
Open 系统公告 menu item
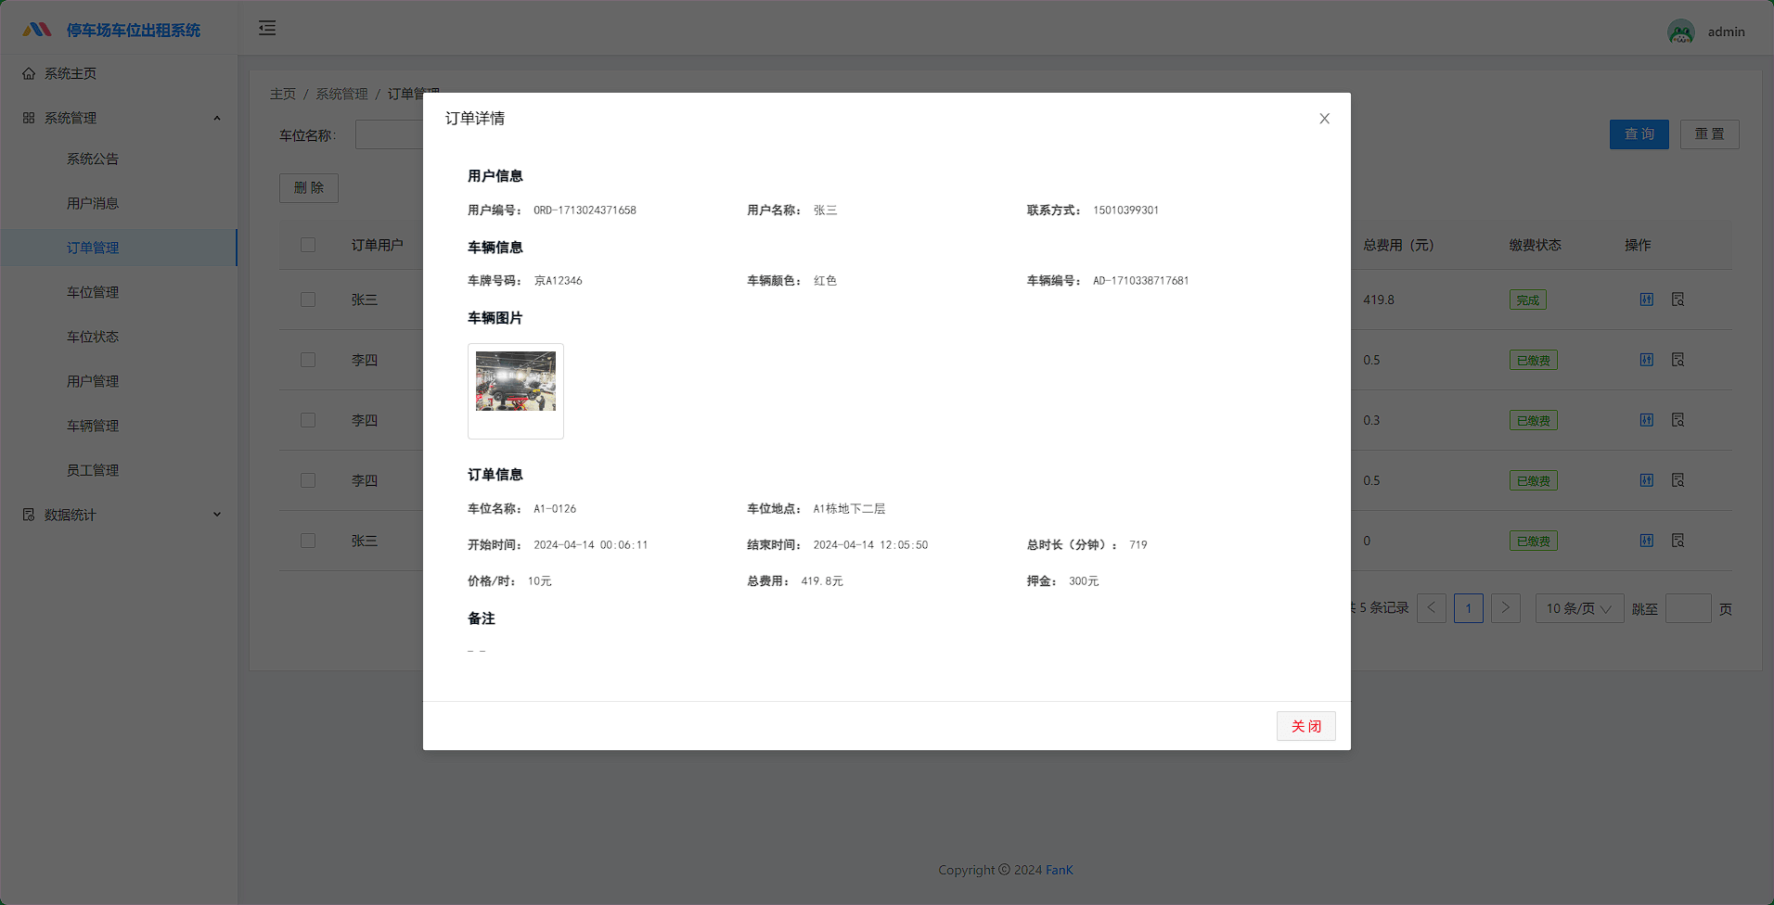click(119, 159)
